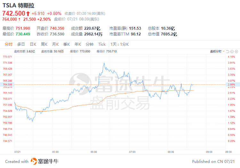
Task: Switch to the 多日 tab
Action: 21,44
